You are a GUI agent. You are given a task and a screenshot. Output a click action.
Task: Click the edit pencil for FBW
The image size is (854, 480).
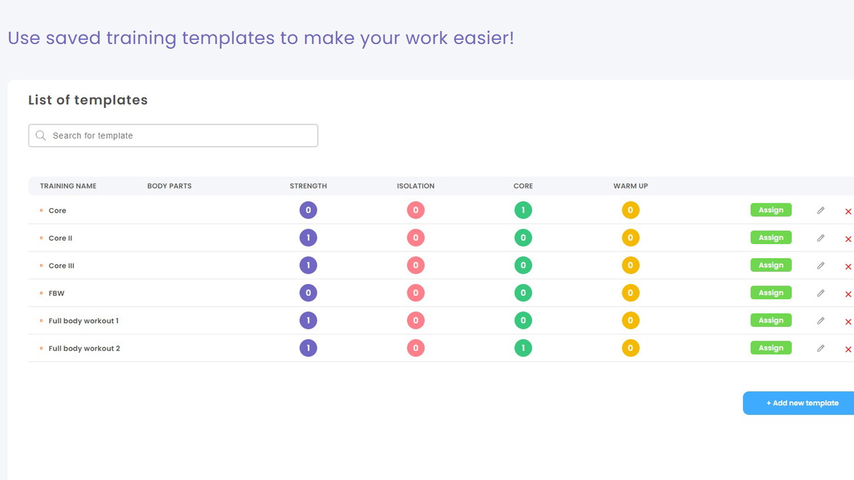click(821, 293)
